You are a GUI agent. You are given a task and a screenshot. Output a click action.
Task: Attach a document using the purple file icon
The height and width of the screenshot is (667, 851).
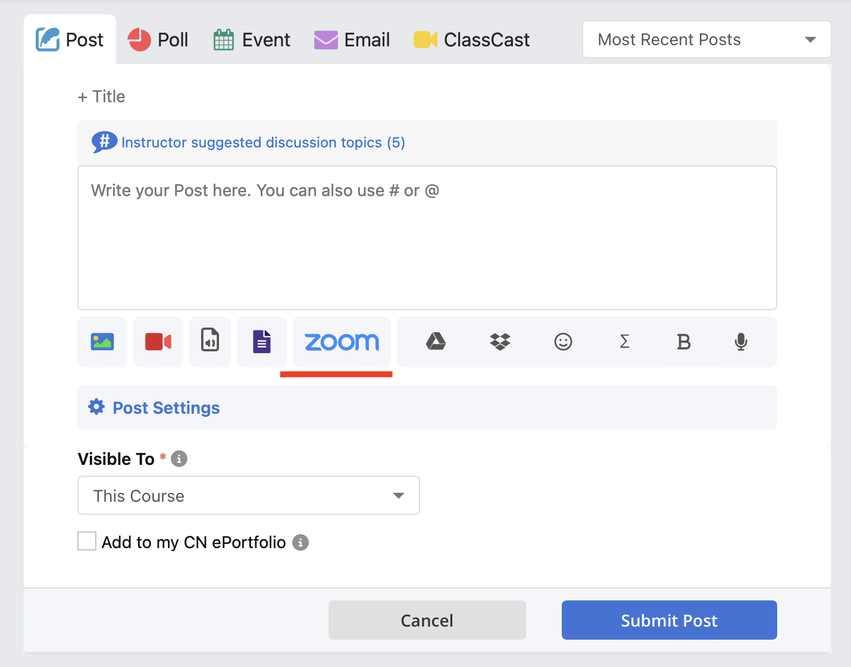click(262, 342)
